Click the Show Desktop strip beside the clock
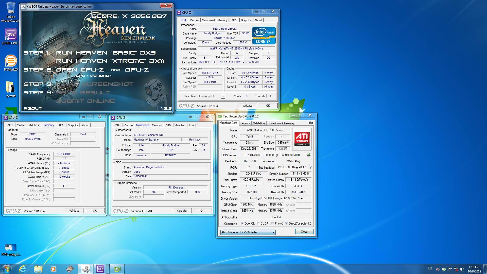 [485, 269]
